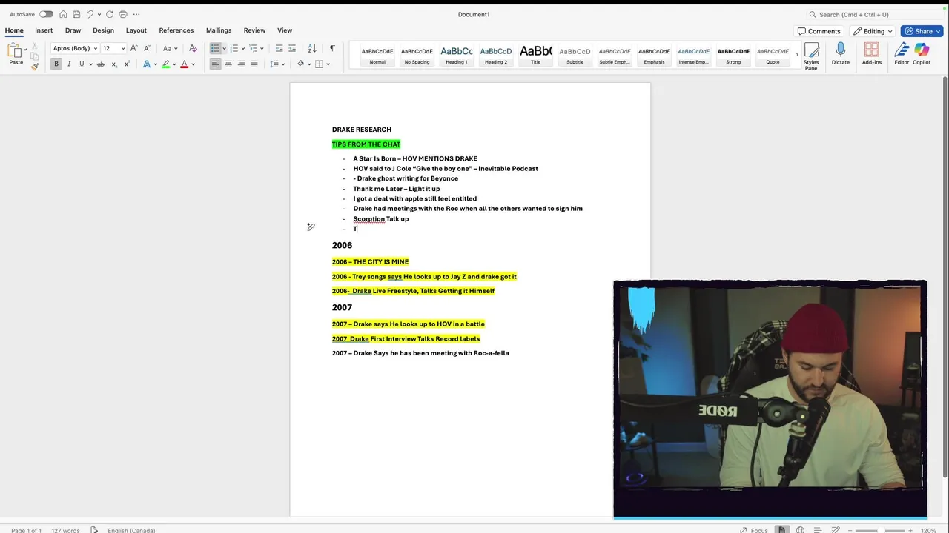The image size is (949, 533).
Task: Open the Undo history dropdown arrow
Action: click(x=99, y=14)
